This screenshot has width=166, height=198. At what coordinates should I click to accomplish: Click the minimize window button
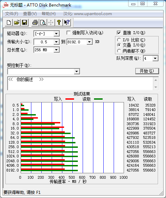pos(133,3)
